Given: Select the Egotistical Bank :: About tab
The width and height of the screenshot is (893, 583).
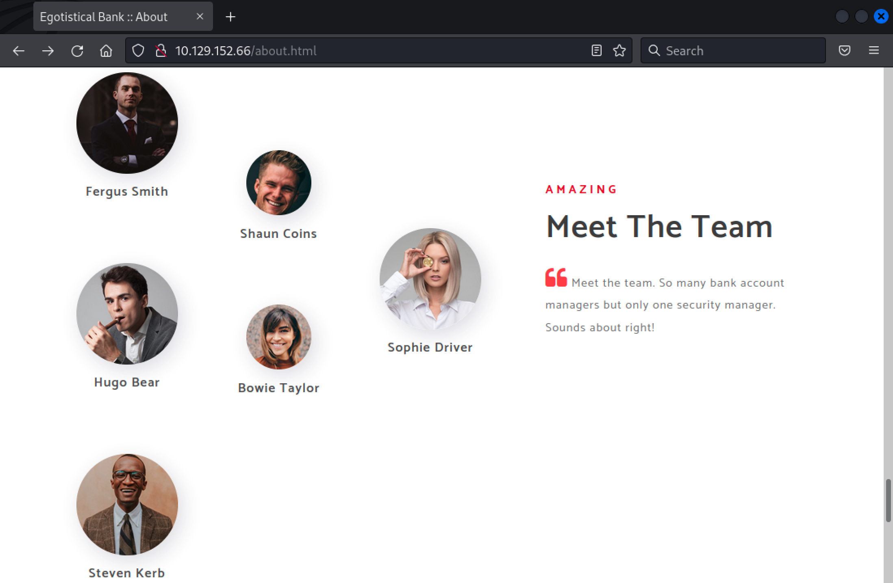Looking at the screenshot, I should click(x=104, y=17).
